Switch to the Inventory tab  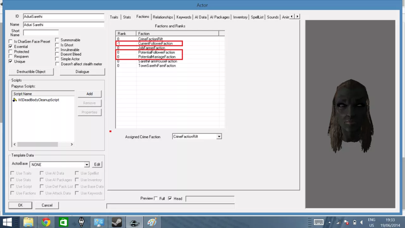240,17
